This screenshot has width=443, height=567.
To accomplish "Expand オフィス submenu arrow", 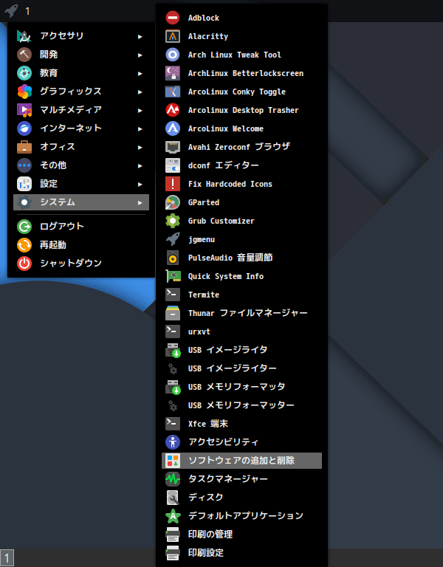I will tap(140, 147).
